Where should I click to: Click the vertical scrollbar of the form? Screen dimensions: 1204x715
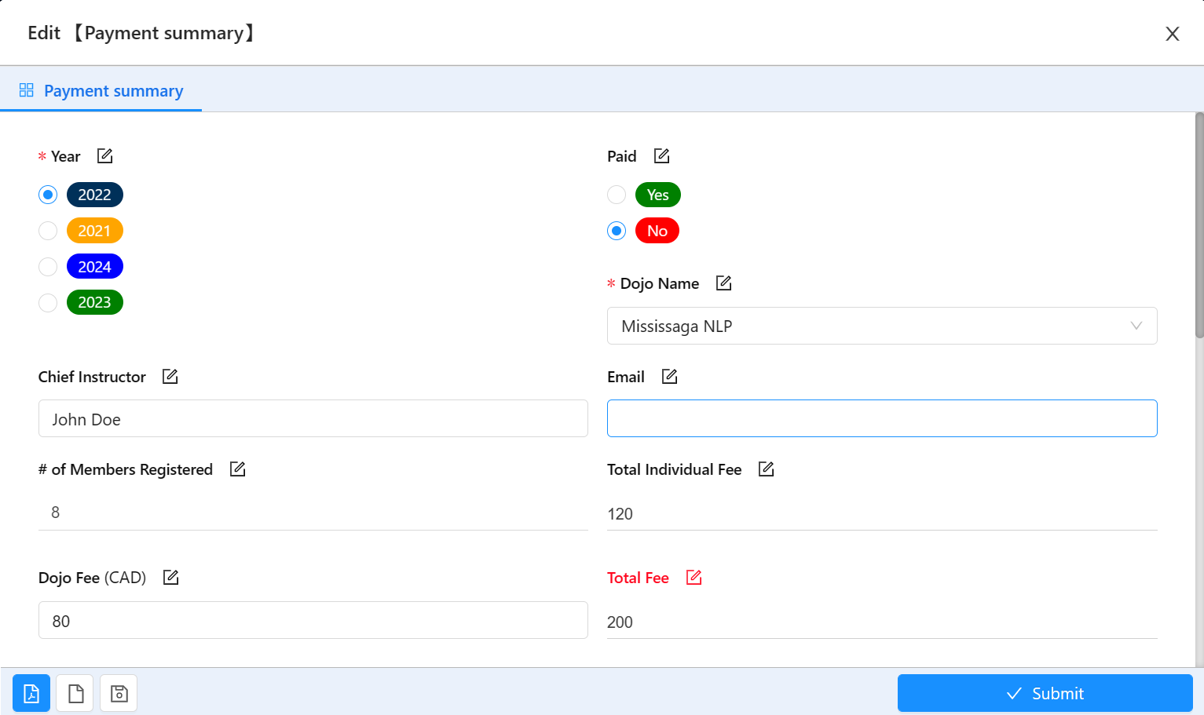1199,226
